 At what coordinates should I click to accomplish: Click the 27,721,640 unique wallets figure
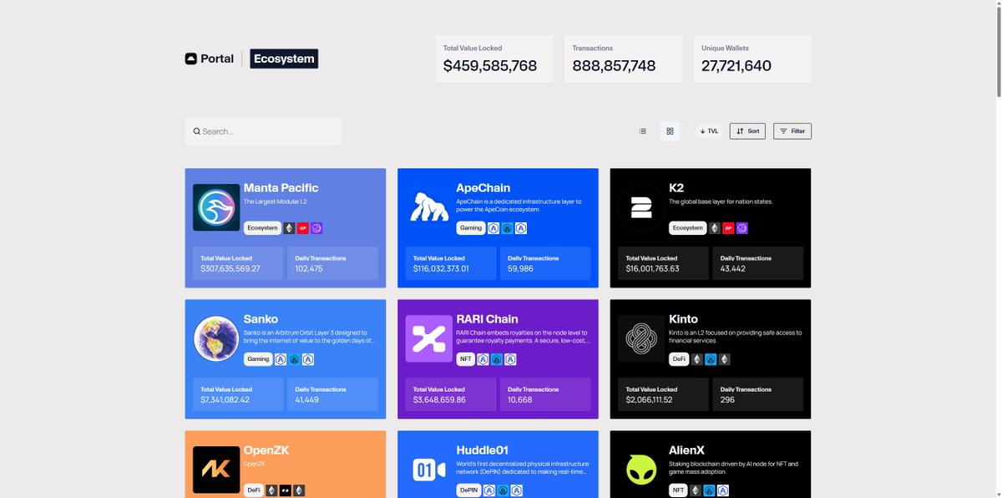coord(736,65)
